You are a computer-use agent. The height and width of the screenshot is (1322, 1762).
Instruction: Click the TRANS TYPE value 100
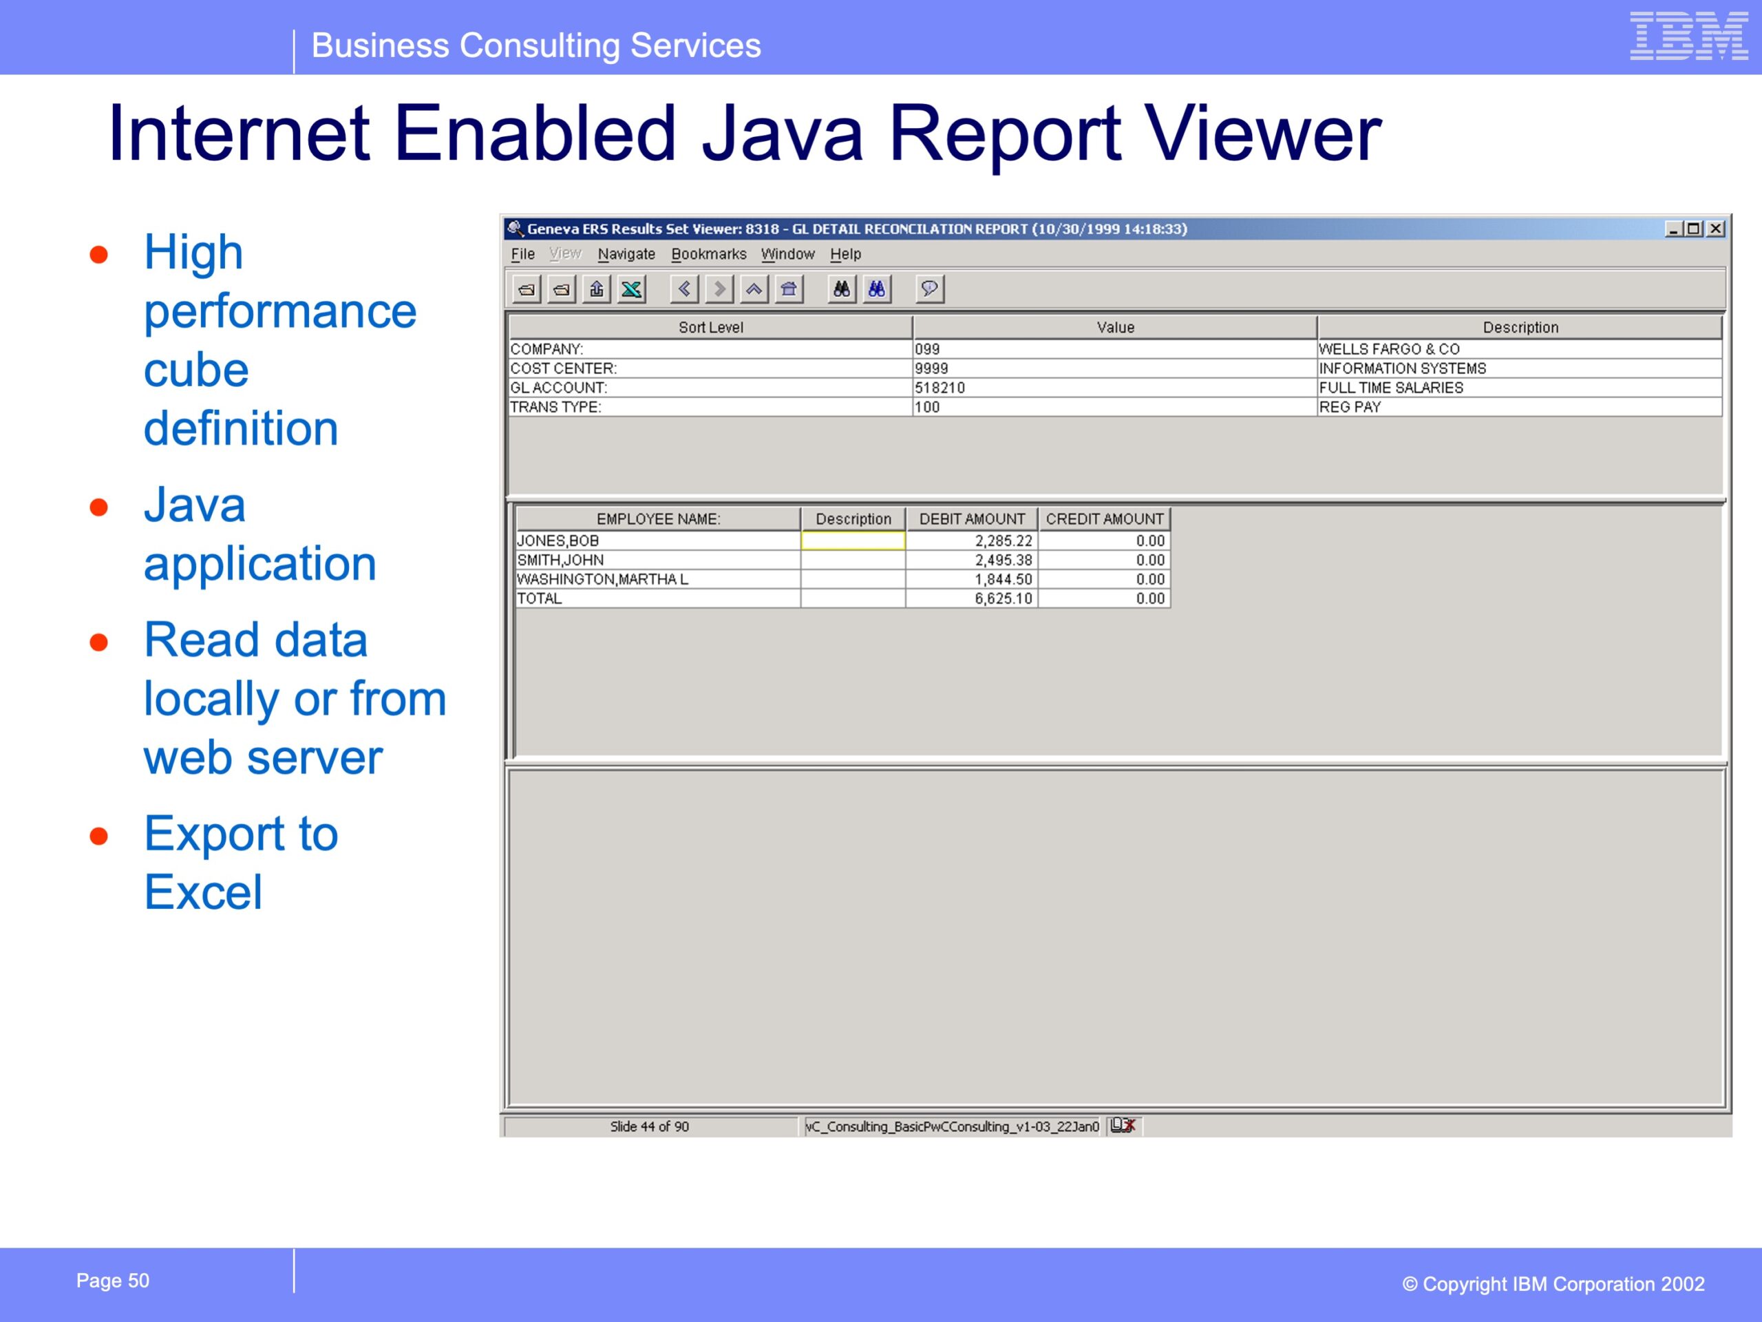click(x=1114, y=407)
